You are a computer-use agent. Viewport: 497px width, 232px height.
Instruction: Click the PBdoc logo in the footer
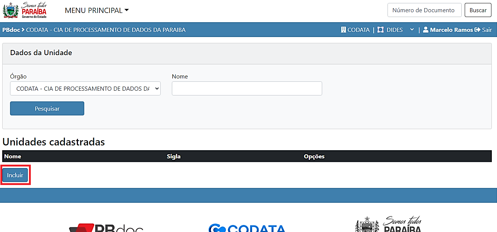106,228
